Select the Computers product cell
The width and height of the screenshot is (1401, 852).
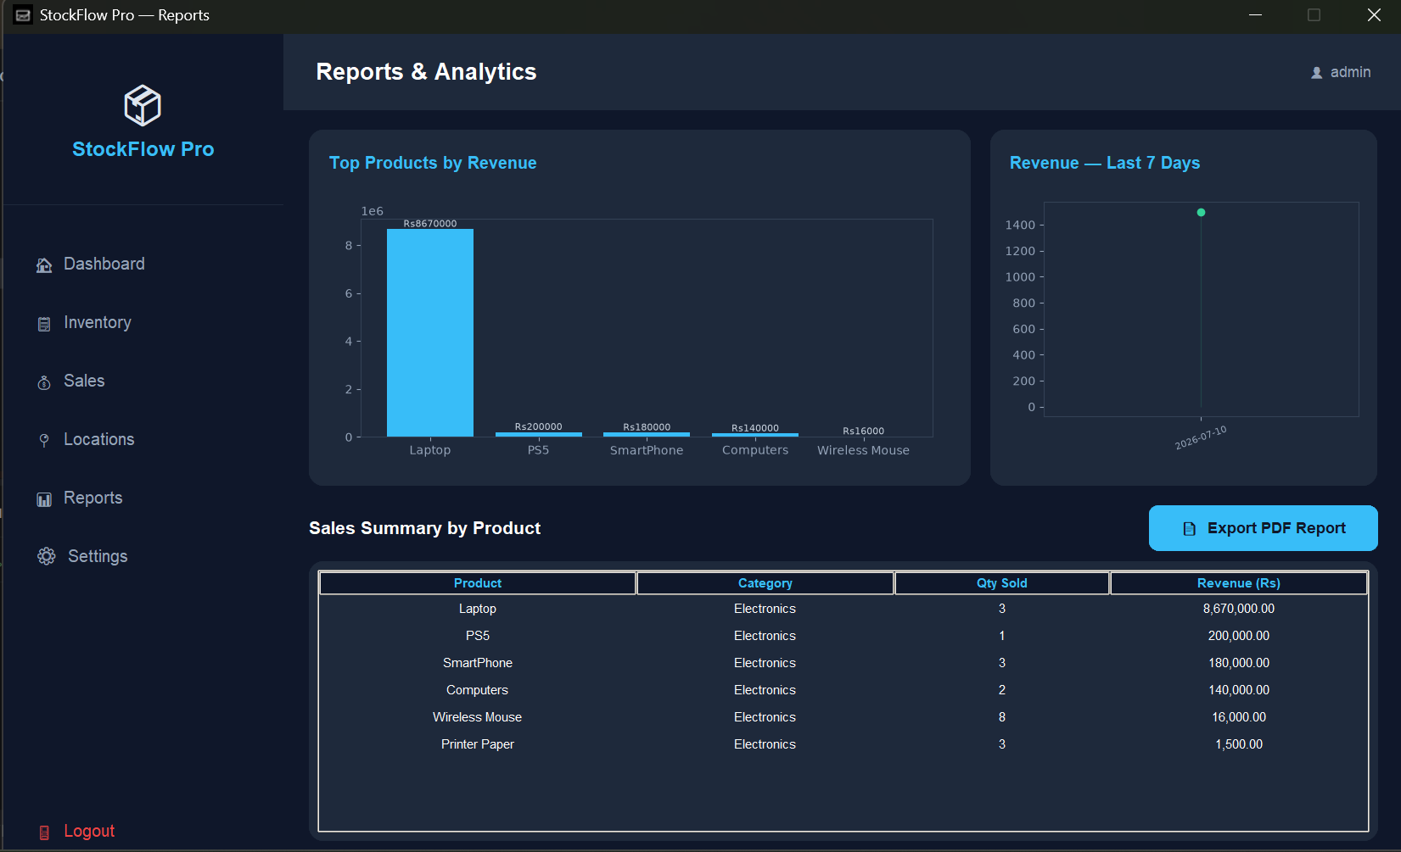(x=478, y=690)
